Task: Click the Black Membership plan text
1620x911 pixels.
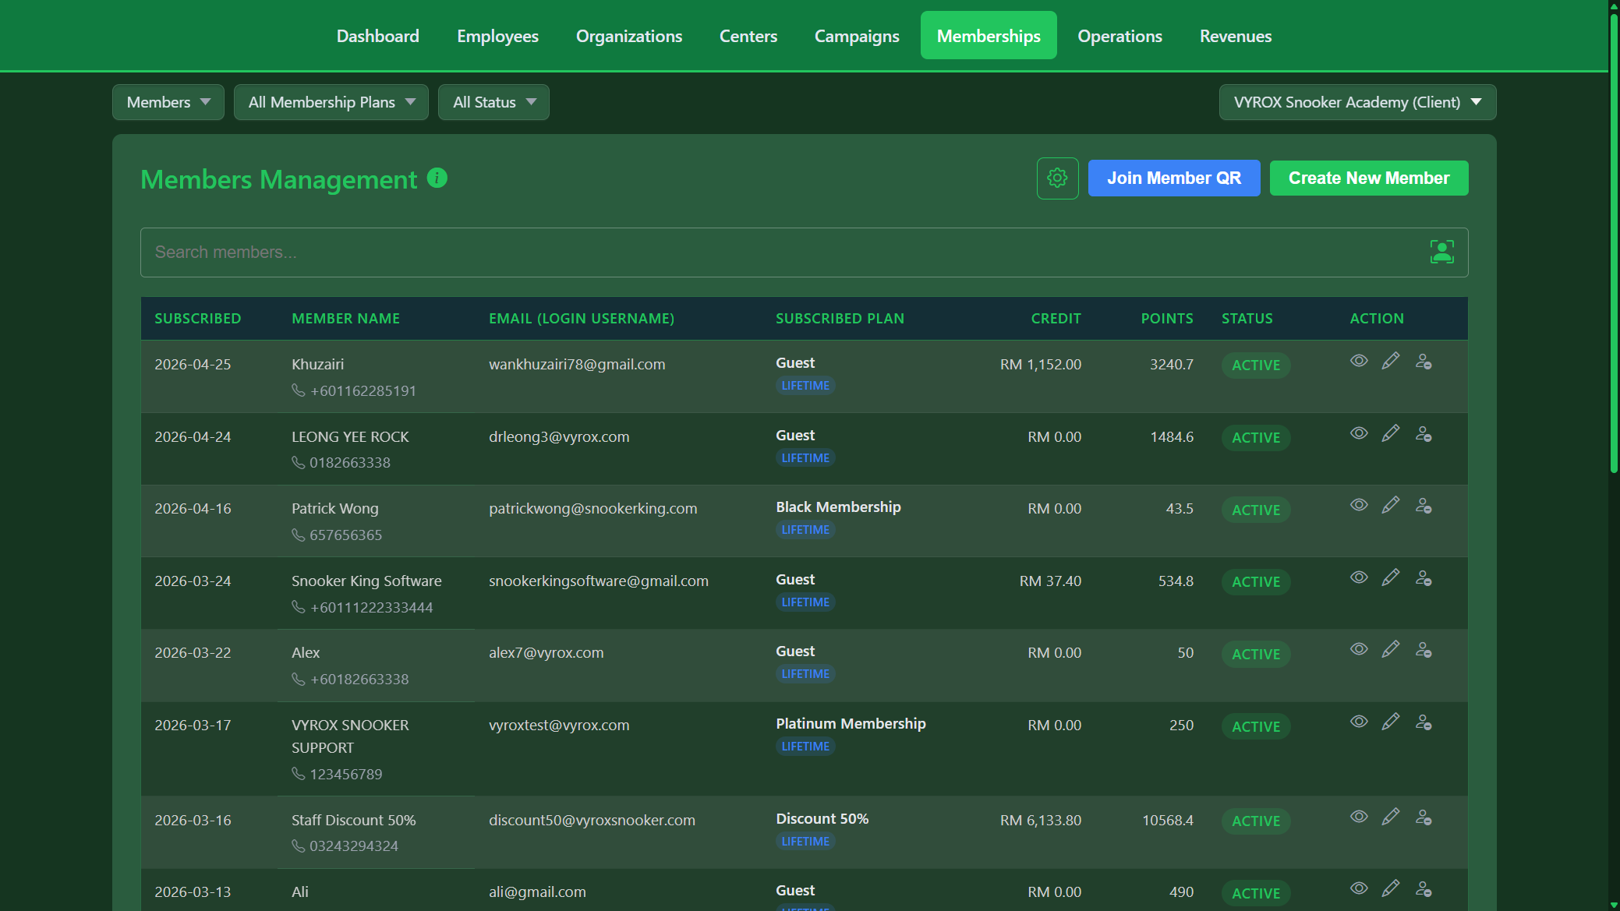Action: [838, 507]
